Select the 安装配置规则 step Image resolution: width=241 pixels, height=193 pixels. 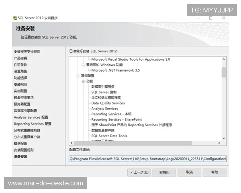pyautogui.click(x=24, y=150)
